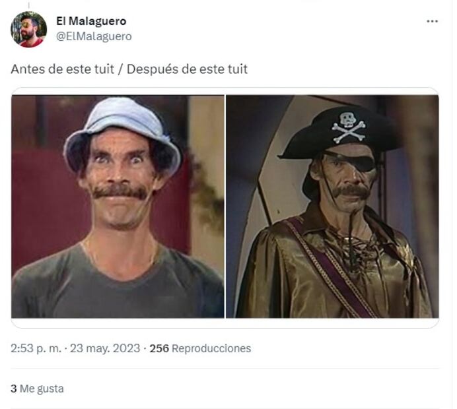Click the Reproducciones label

coord(211,348)
